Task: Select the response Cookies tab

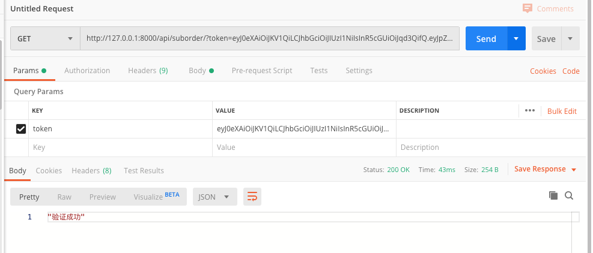Action: point(49,171)
